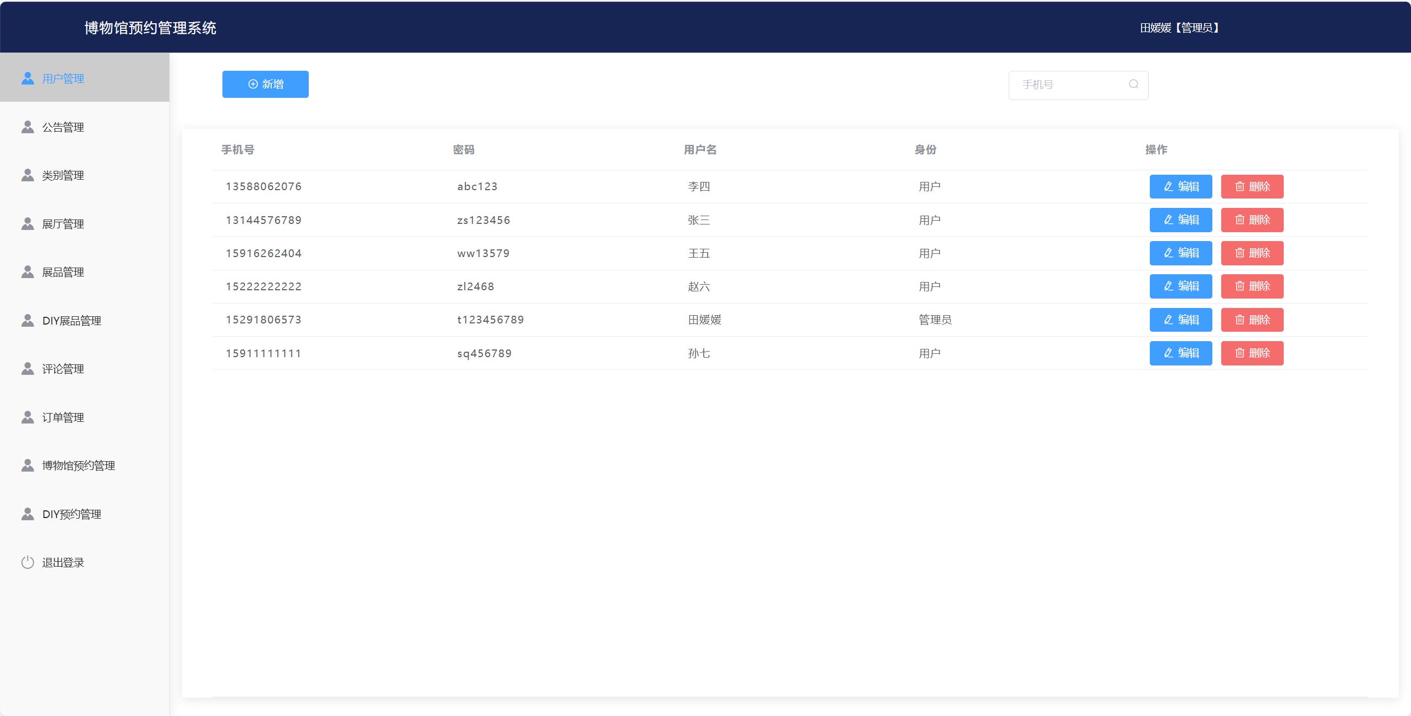Edit user 李四 row
The width and height of the screenshot is (1411, 716).
click(x=1180, y=186)
